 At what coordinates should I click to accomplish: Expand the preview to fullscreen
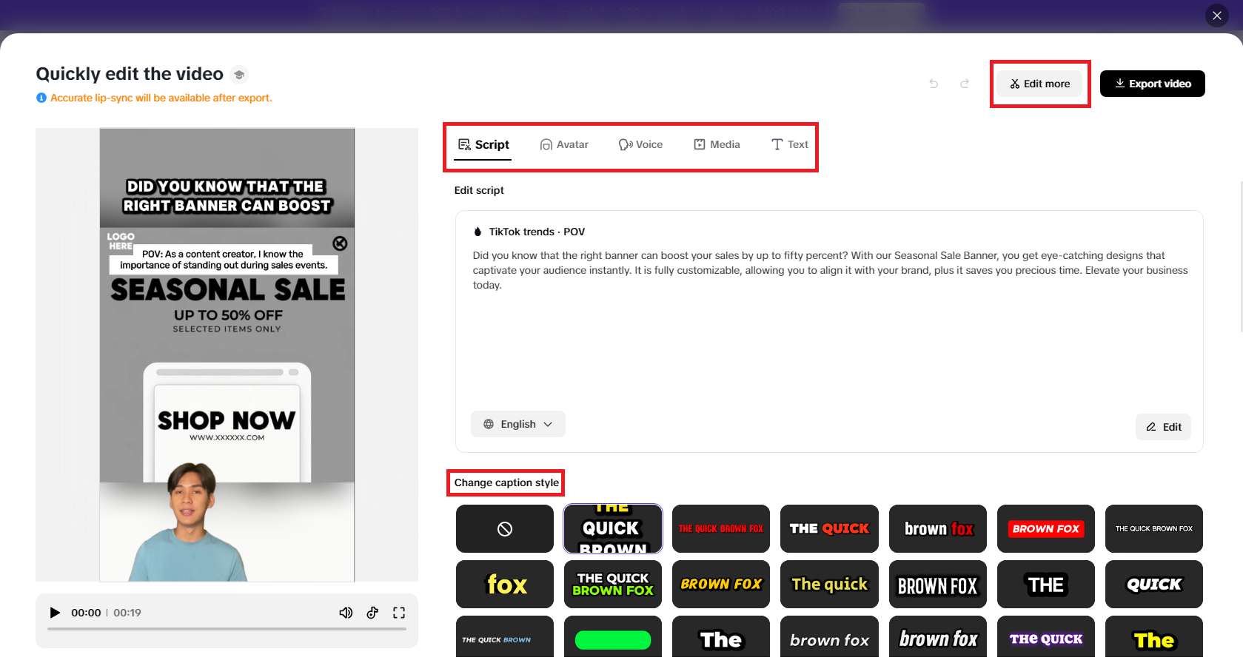click(399, 613)
